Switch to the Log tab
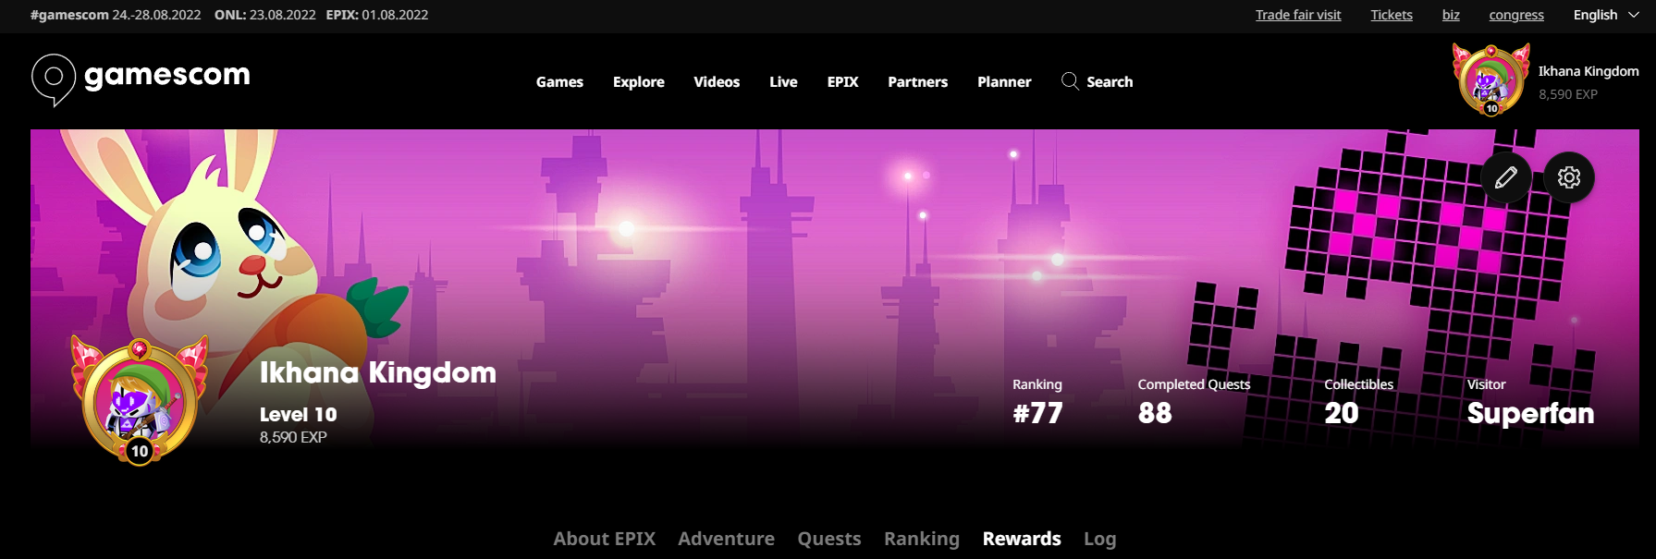 (x=1100, y=539)
